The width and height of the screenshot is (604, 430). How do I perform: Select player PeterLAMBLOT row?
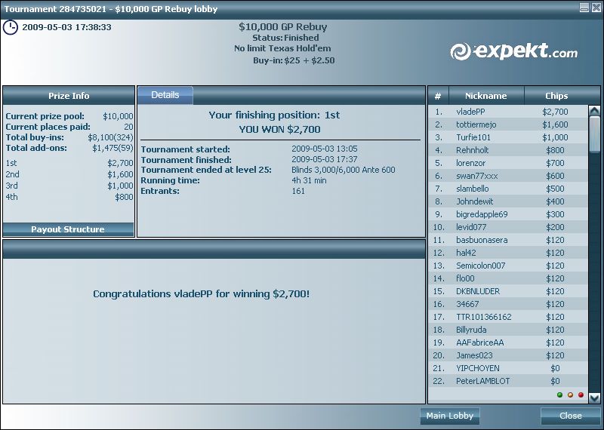(x=508, y=381)
